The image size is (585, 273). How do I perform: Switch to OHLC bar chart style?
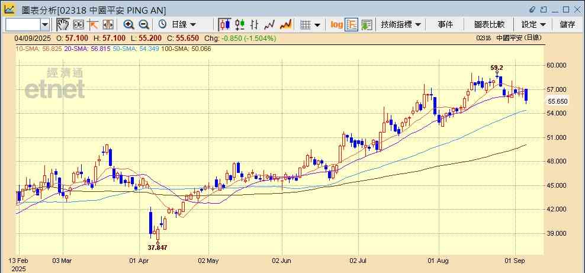point(255,25)
